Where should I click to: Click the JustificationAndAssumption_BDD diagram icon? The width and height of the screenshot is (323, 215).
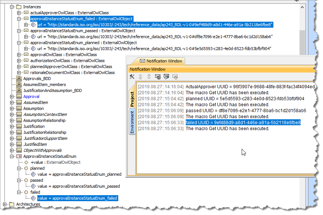pyautogui.click(x=19, y=90)
